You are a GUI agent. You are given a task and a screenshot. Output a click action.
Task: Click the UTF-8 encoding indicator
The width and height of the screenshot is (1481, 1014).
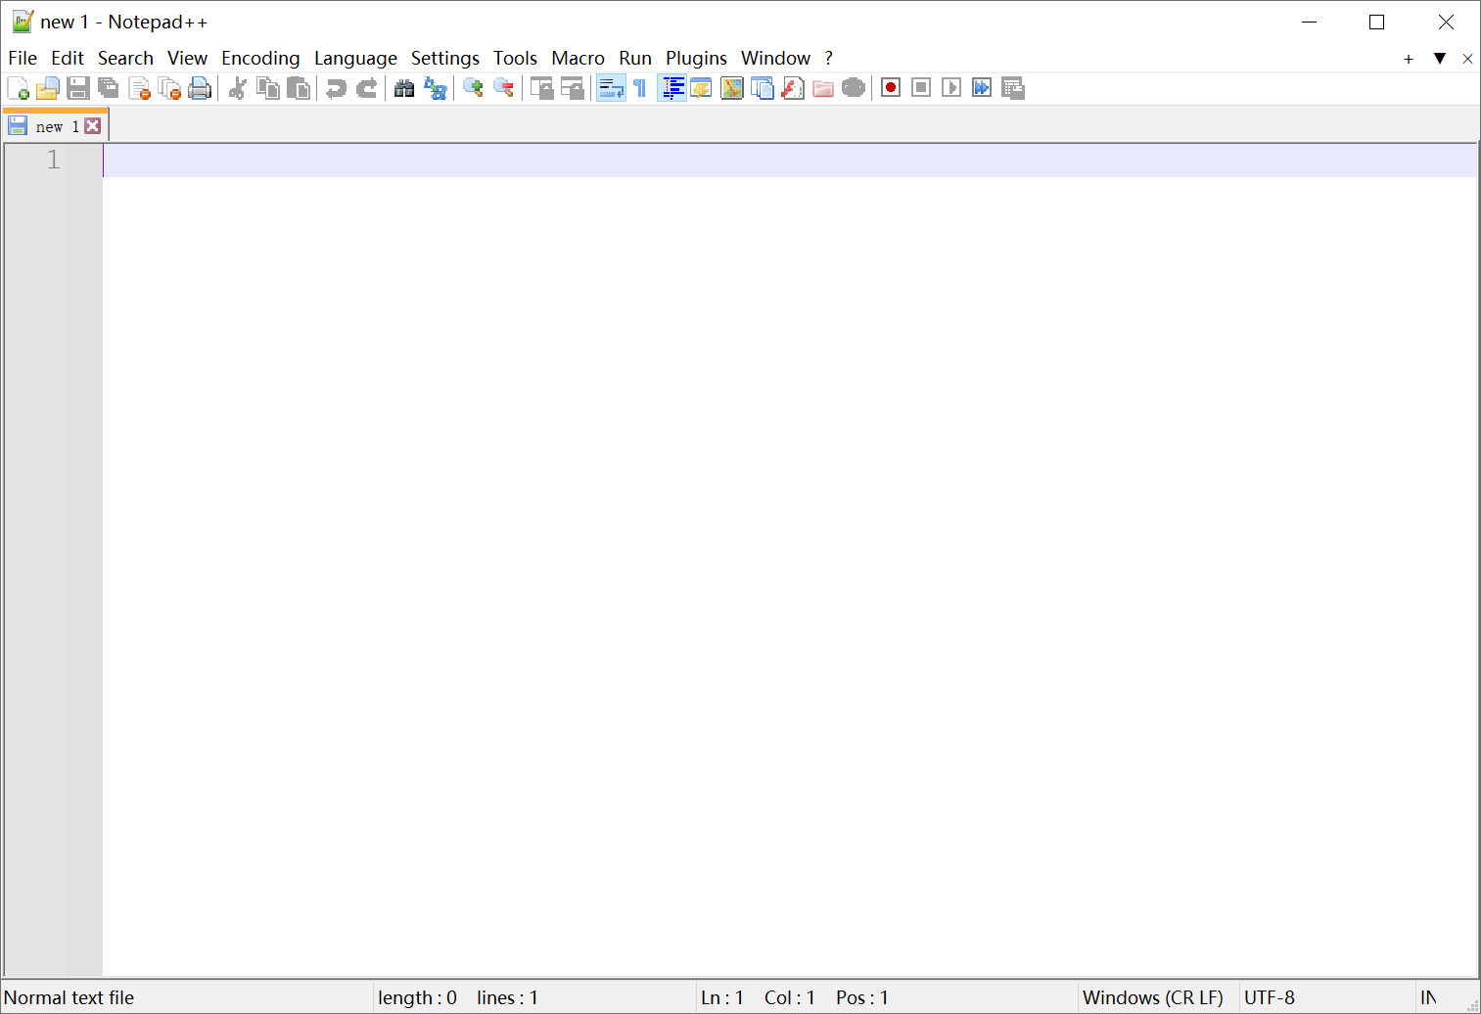tap(1270, 996)
